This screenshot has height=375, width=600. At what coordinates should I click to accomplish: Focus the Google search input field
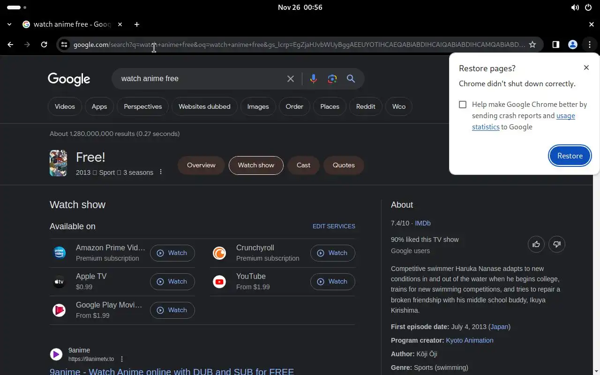point(202,79)
